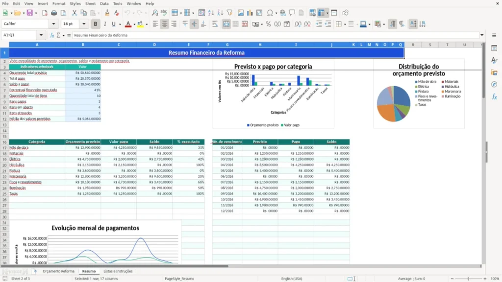Open the Styles menu
The image size is (502, 282).
(x=75, y=3)
